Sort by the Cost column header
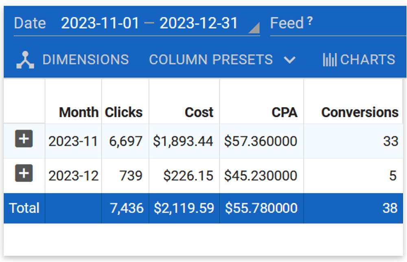This screenshot has width=407, height=262. click(x=199, y=112)
